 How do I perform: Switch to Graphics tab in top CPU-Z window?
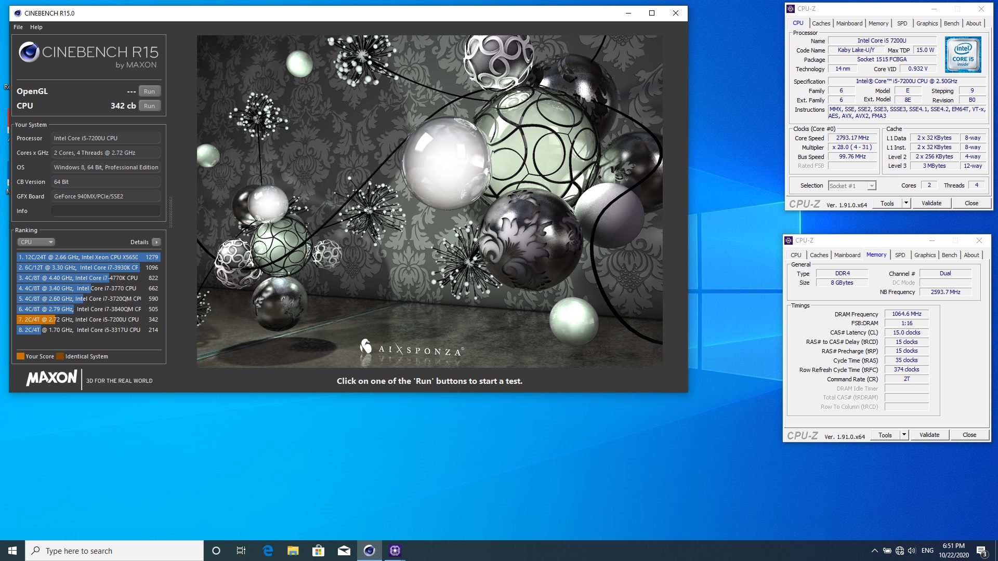pyautogui.click(x=927, y=23)
